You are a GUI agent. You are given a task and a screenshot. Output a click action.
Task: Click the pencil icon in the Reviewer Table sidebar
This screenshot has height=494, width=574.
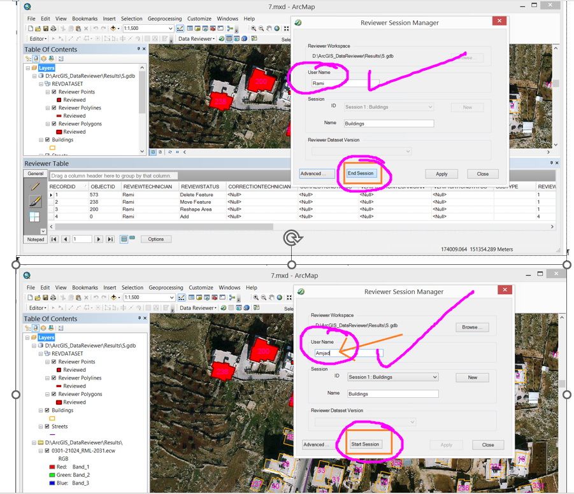tap(35, 187)
